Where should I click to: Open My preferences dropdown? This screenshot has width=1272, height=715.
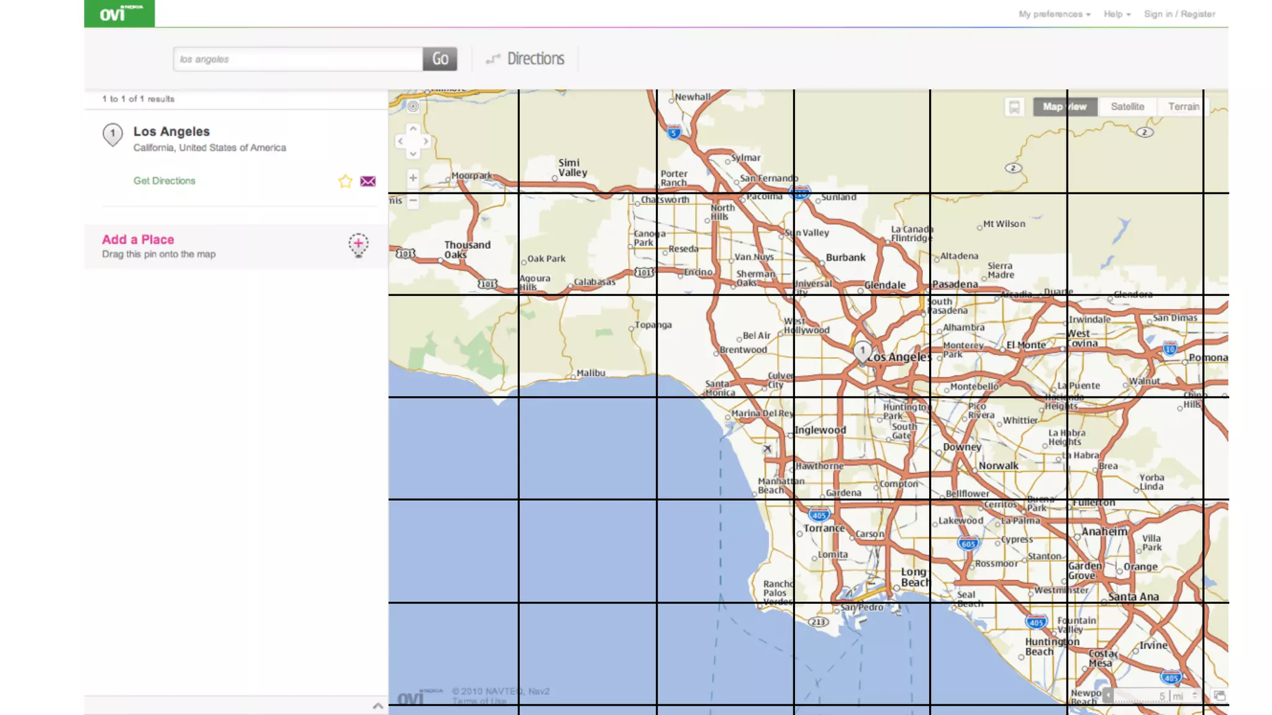click(1054, 14)
